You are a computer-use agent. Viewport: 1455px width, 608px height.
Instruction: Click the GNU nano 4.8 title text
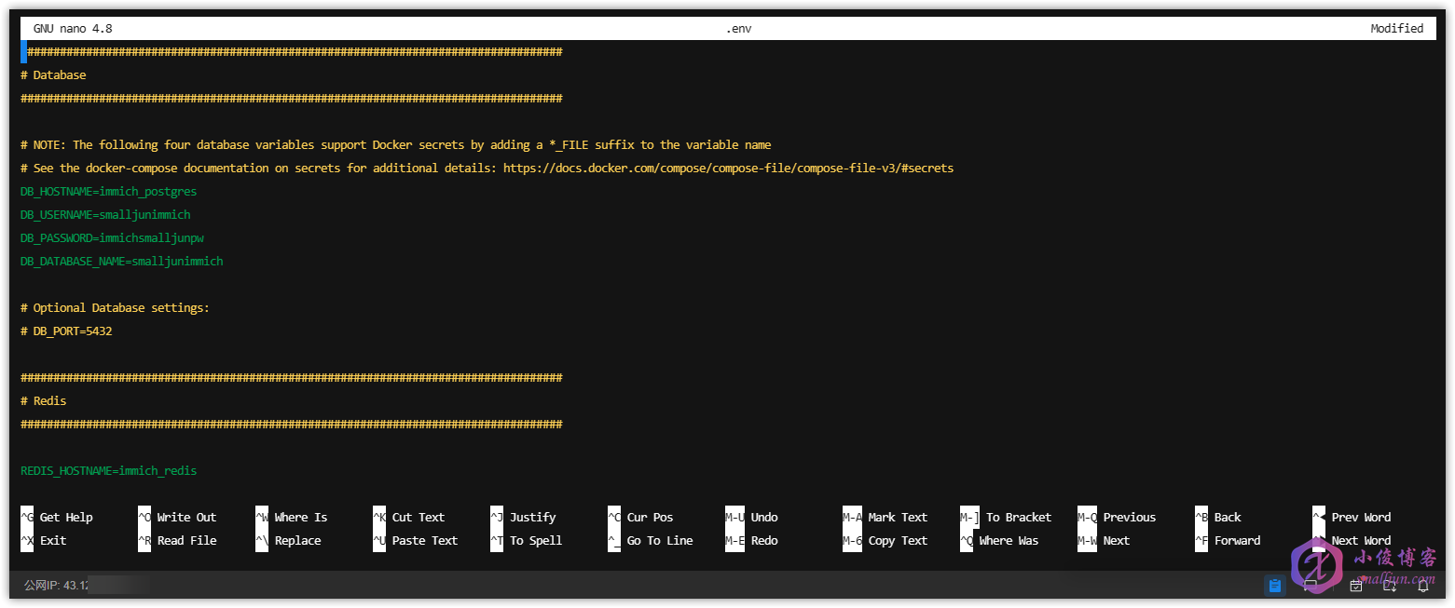[x=73, y=29]
